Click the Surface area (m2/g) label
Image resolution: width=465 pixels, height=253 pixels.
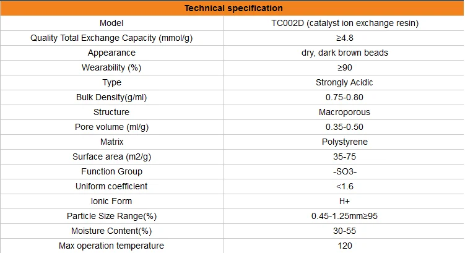pos(111,157)
